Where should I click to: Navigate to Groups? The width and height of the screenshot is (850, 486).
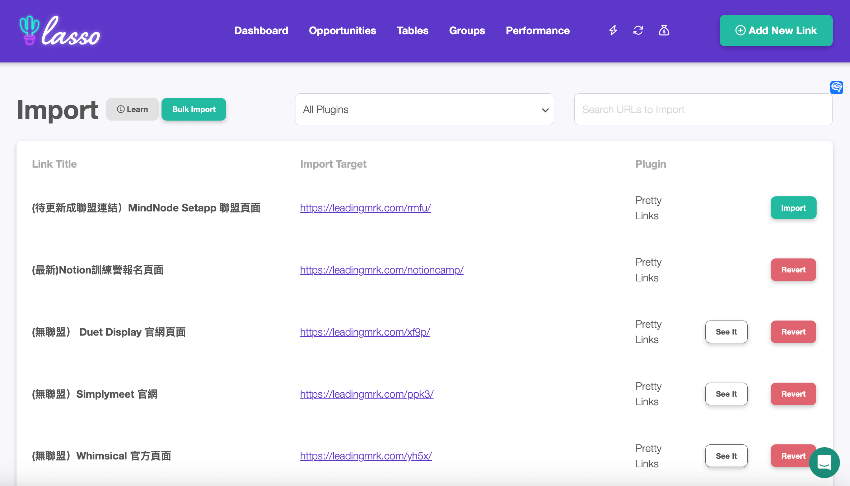tap(467, 31)
